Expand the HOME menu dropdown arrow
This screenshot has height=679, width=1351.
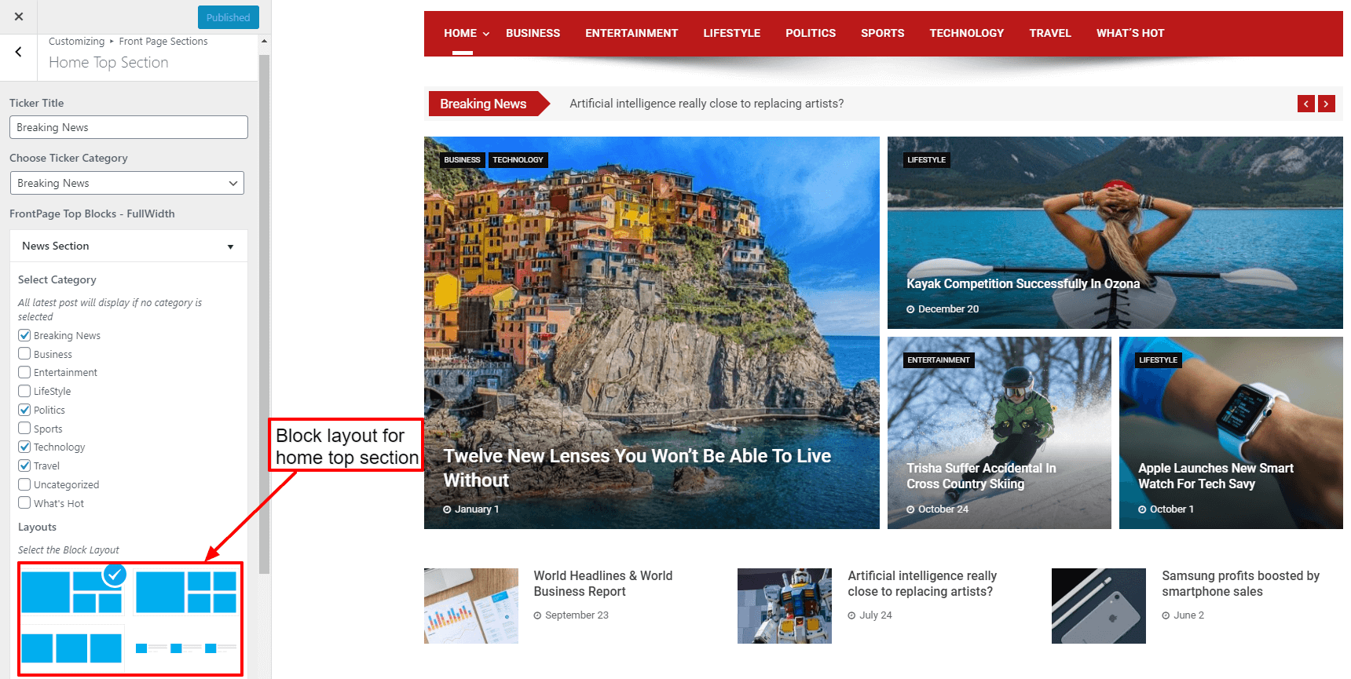click(x=486, y=34)
